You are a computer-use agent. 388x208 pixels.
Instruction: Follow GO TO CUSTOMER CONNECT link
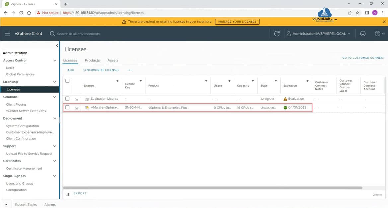tap(363, 58)
